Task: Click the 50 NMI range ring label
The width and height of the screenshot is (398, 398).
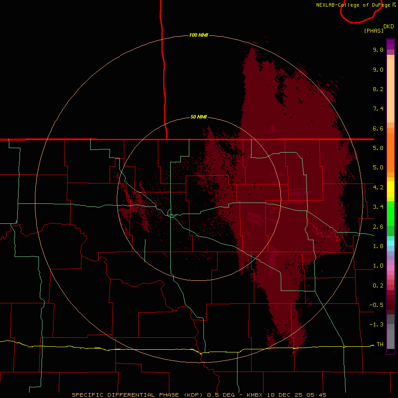Action: pos(199,117)
